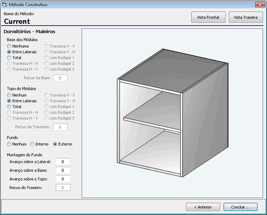Click the Avanço sobre a Base field
The height and width of the screenshot is (215, 267).
coord(63,170)
